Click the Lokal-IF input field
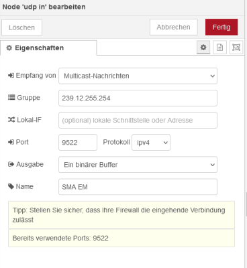The height and width of the screenshot is (268, 247). tap(138, 120)
